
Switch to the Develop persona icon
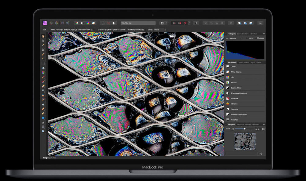point(57,23)
